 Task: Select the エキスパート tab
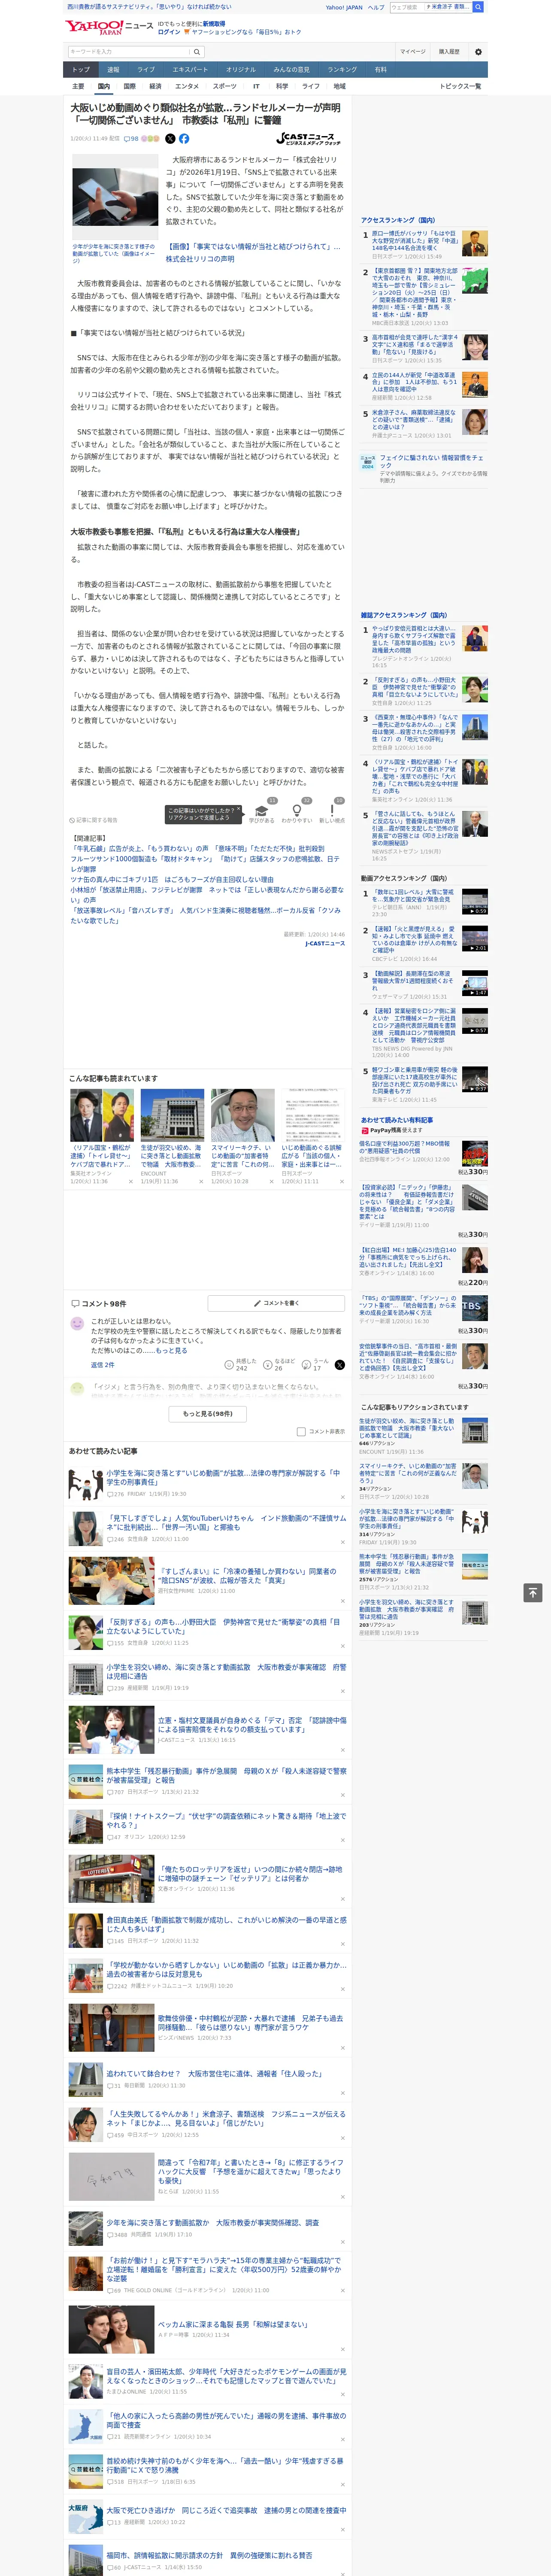[x=190, y=70]
